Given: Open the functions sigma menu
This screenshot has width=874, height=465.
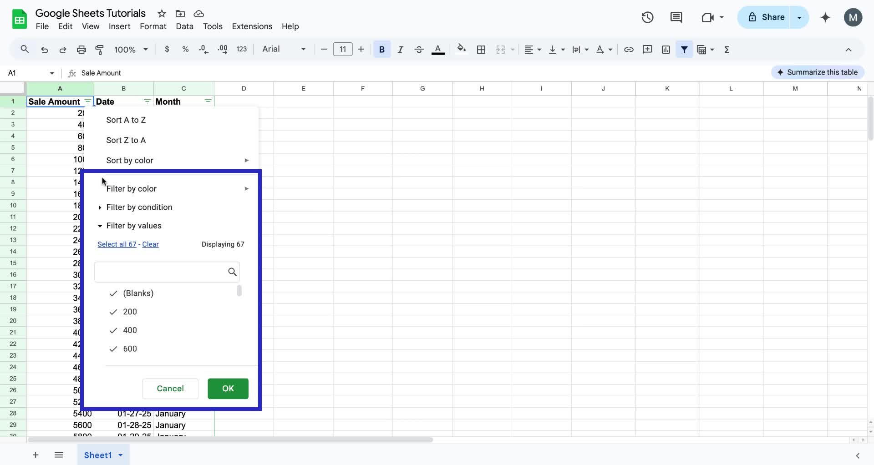Looking at the screenshot, I should click(727, 50).
